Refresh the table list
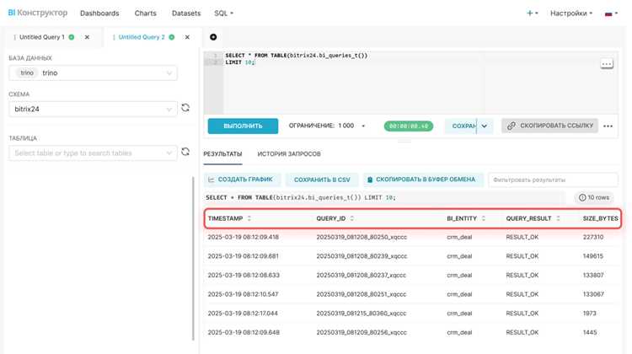This screenshot has height=354, width=632. [x=185, y=152]
